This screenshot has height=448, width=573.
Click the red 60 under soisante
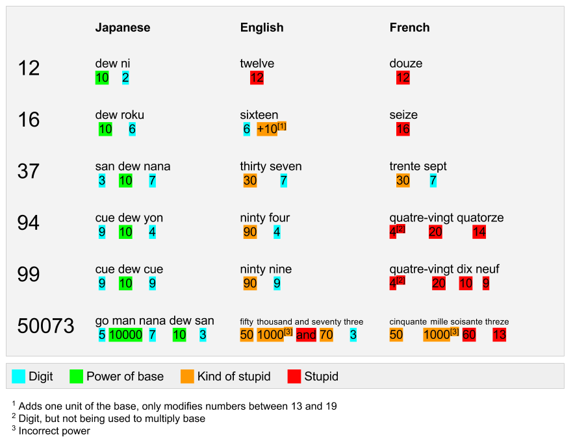point(469,335)
